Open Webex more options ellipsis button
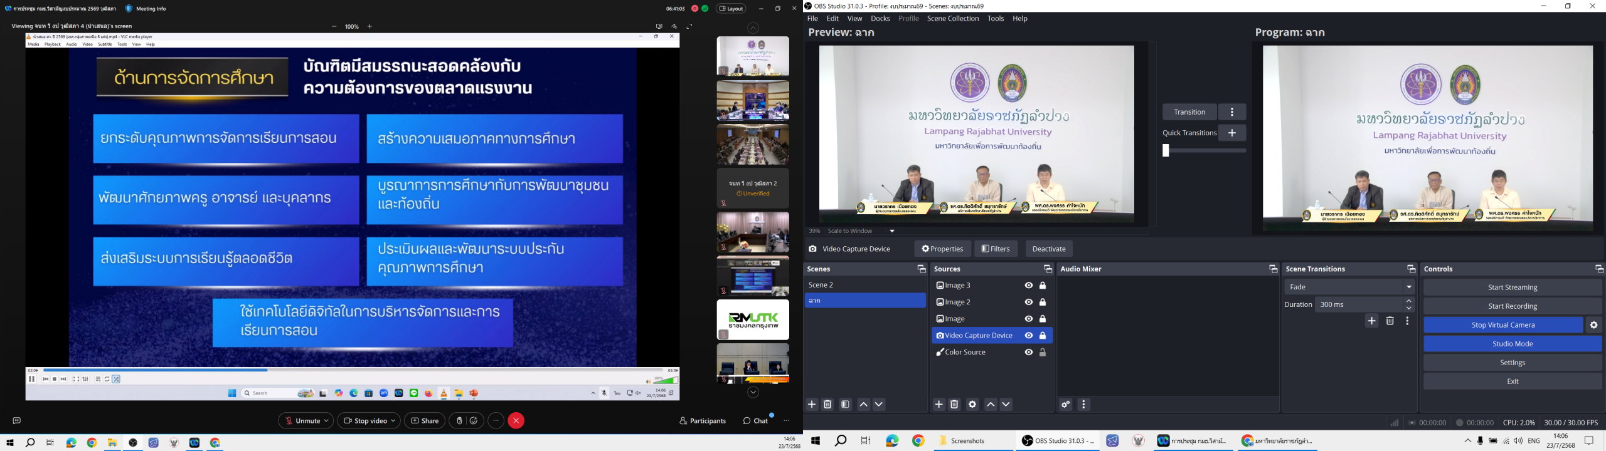This screenshot has height=451, width=1606. click(496, 421)
